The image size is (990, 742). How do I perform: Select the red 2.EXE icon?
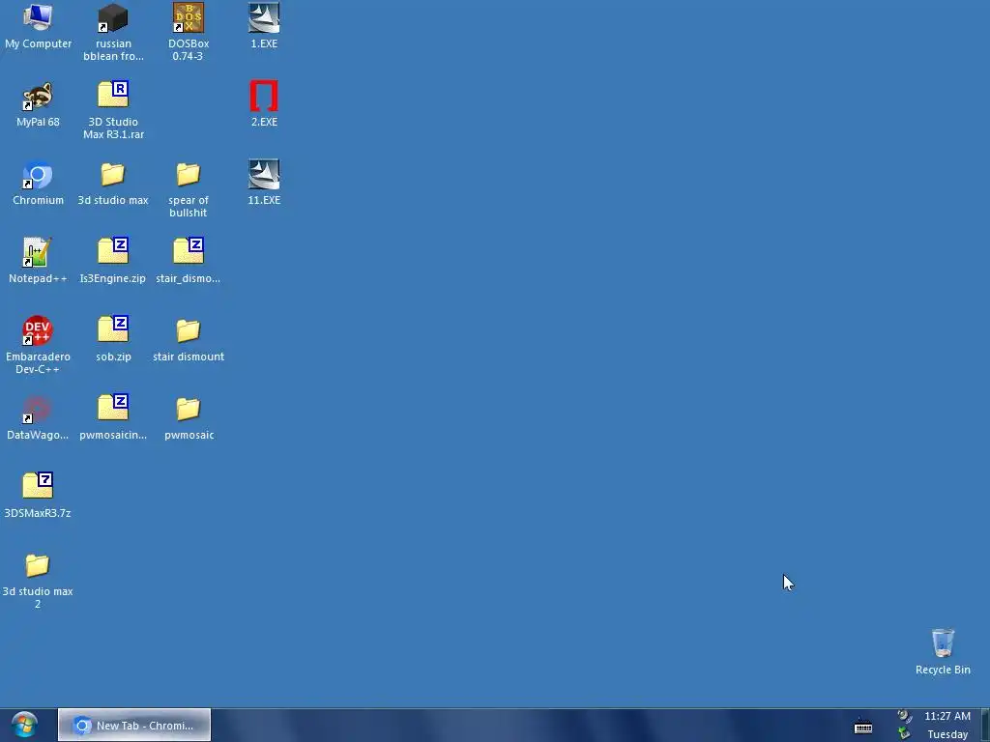(264, 104)
